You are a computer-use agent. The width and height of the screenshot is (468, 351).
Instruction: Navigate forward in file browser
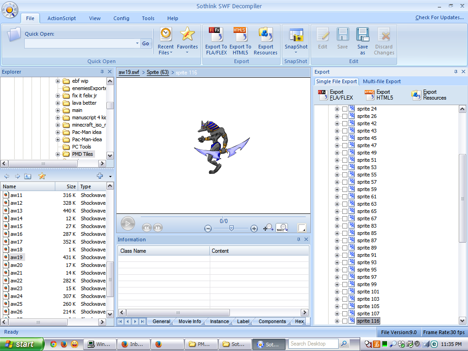(x=17, y=176)
